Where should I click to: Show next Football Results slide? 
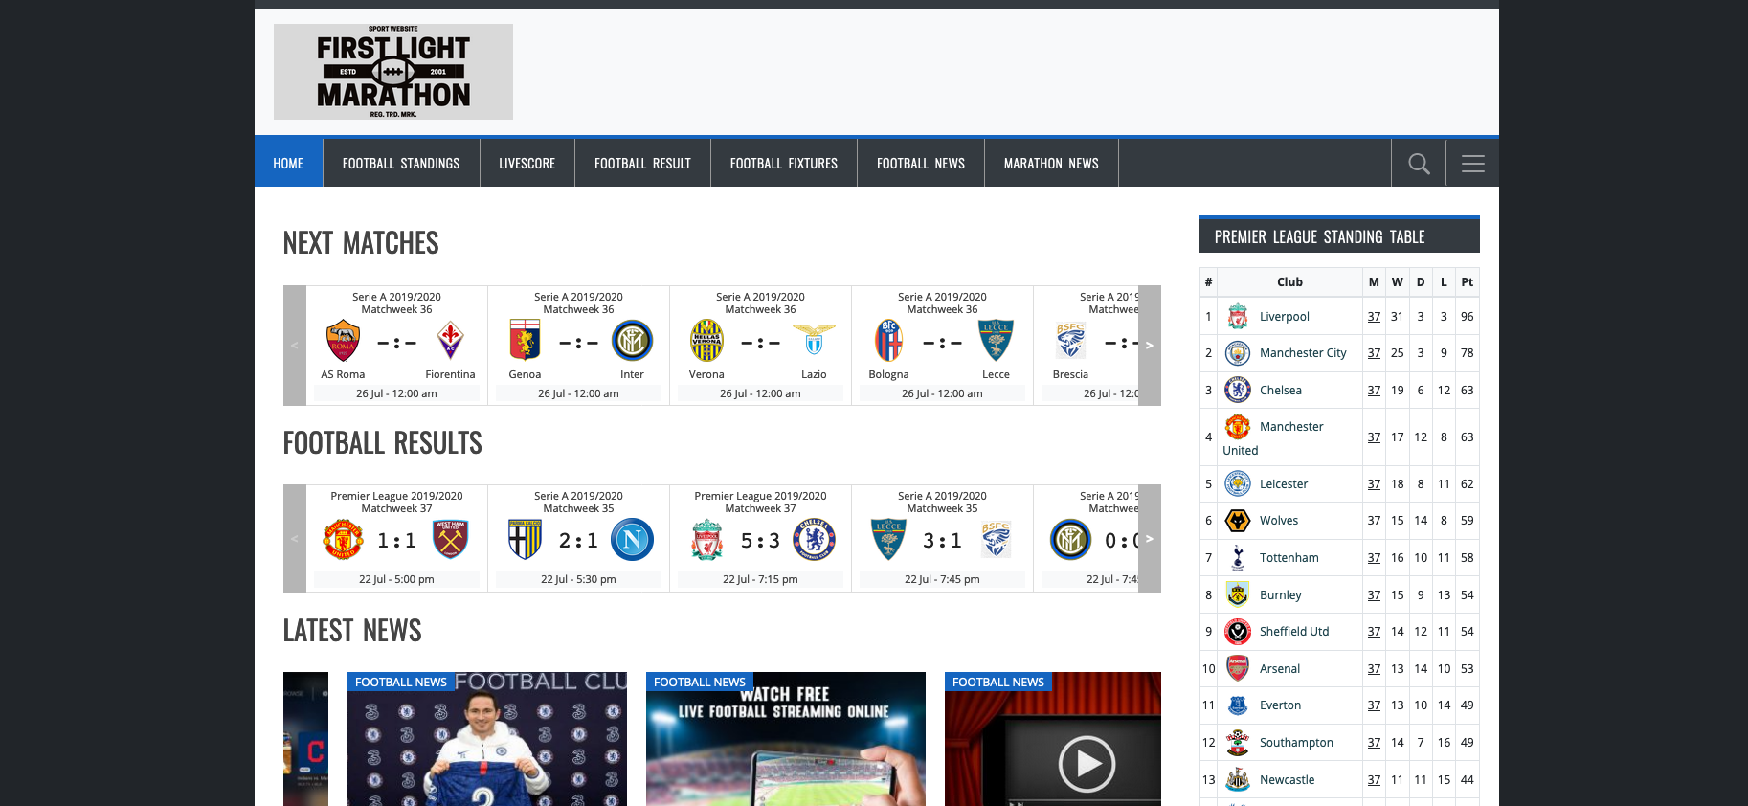pos(1150,538)
